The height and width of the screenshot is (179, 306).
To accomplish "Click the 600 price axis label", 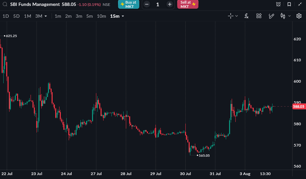I will click(x=297, y=81).
